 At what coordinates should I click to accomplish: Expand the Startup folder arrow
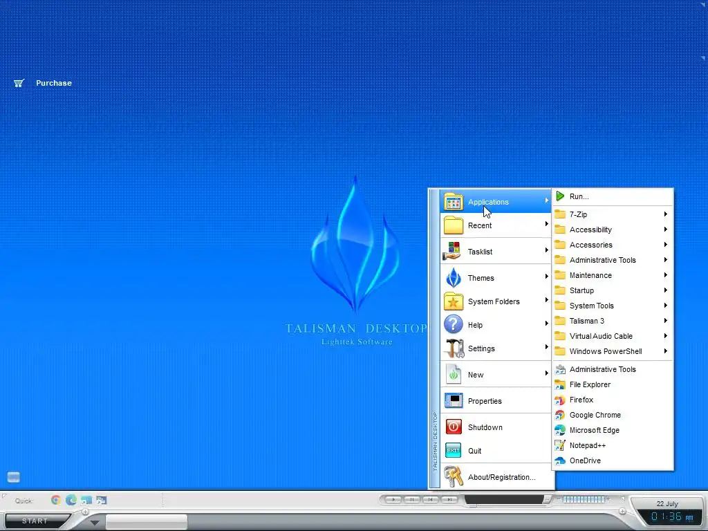666,290
